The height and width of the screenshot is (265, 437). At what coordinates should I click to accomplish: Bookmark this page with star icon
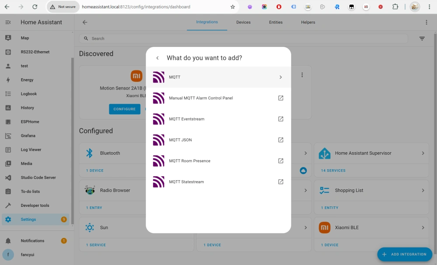tap(233, 7)
